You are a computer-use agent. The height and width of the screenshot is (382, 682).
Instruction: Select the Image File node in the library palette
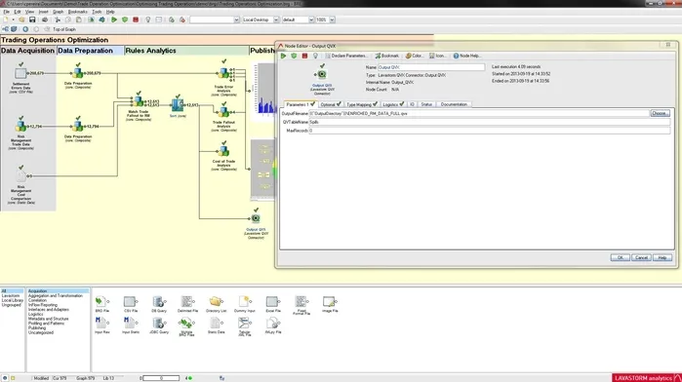[x=330, y=304]
